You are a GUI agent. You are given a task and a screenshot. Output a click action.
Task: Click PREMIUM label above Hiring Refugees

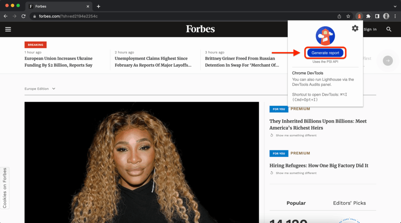pos(300,153)
